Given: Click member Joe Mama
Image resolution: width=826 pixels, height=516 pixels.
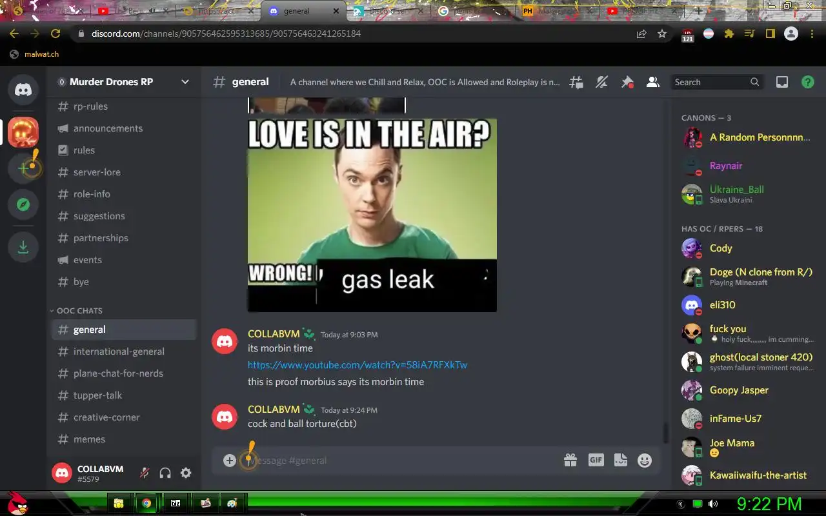Looking at the screenshot, I should click(745, 447).
